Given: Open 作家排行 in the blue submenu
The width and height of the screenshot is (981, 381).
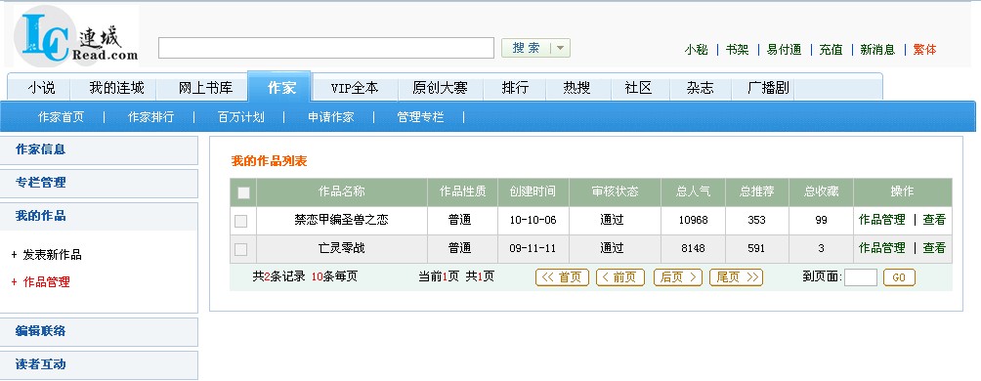Looking at the screenshot, I should point(150,117).
